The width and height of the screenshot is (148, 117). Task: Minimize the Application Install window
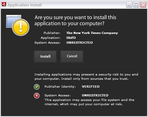pos(129,5)
